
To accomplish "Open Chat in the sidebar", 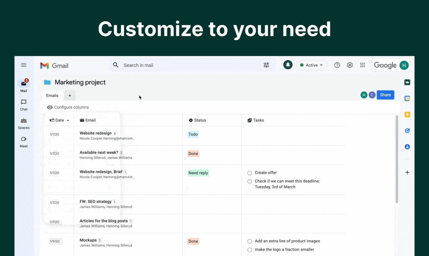I will [x=24, y=105].
